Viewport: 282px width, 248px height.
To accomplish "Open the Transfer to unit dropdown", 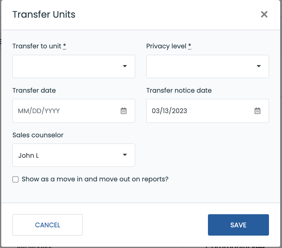I will coord(73,66).
